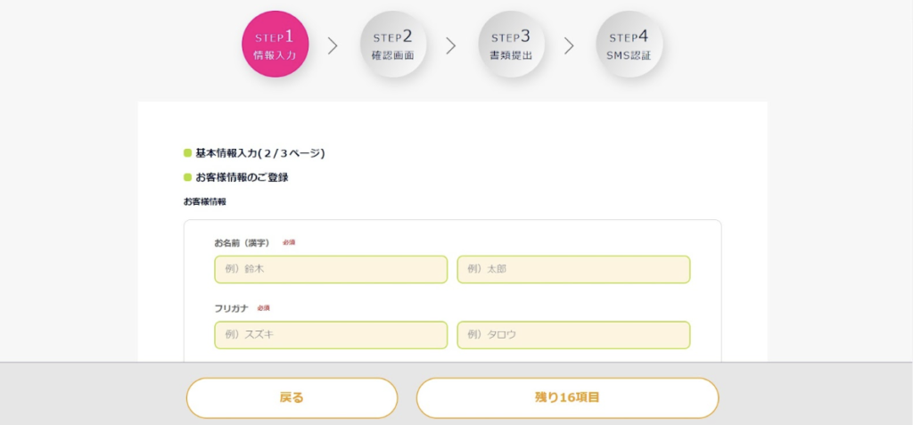The width and height of the screenshot is (913, 425).
Task: Click the furigana given name field 例）タロウ
Action: (573, 335)
